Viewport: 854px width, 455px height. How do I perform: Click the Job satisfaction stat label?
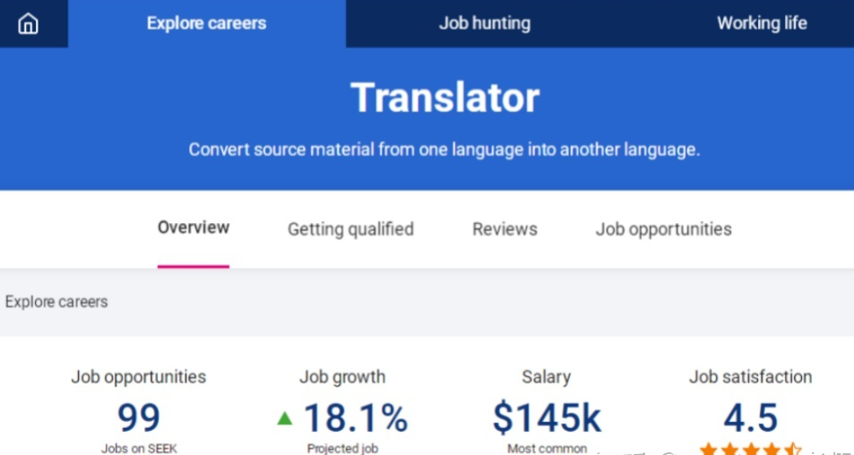(x=750, y=377)
